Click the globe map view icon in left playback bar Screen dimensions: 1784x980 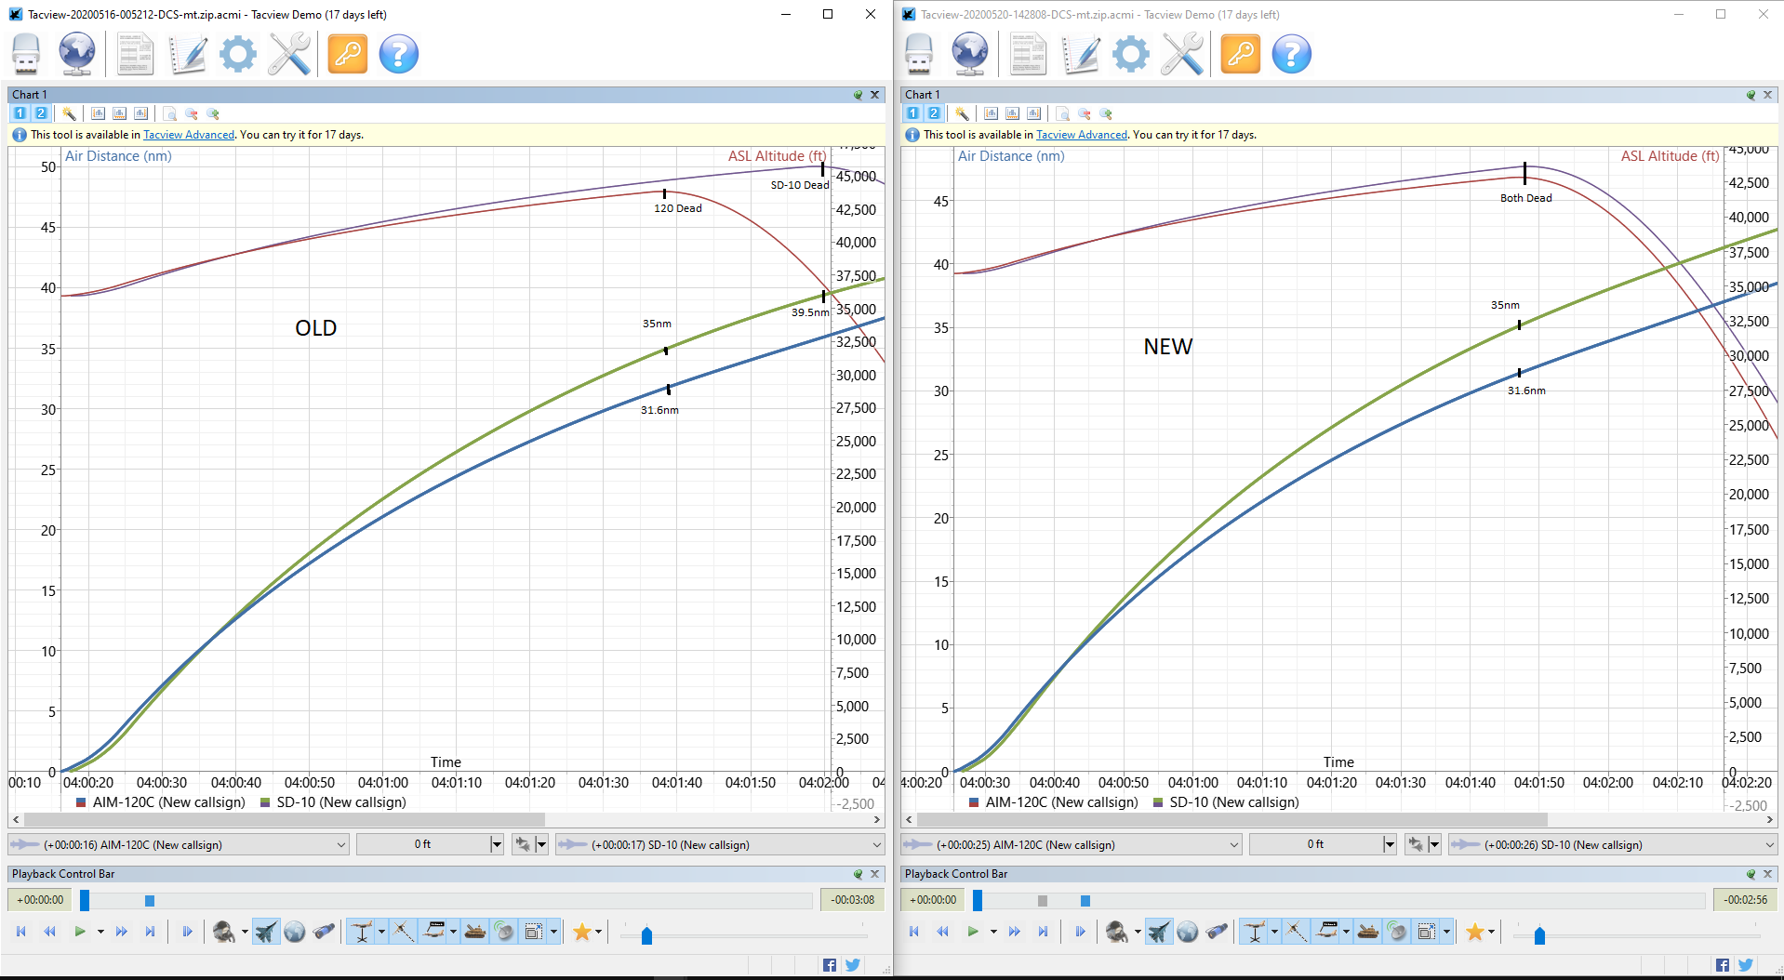pos(295,932)
